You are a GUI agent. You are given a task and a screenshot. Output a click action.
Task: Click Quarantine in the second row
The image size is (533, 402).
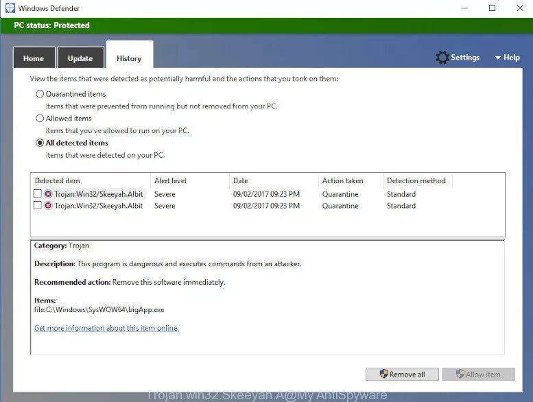coord(340,206)
